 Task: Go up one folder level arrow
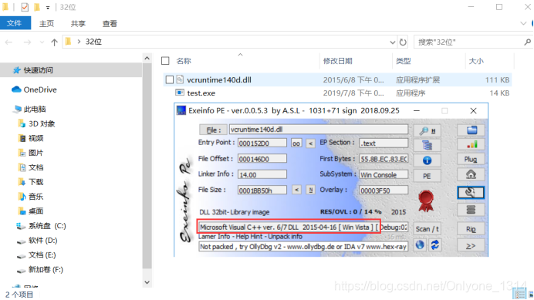[54, 42]
